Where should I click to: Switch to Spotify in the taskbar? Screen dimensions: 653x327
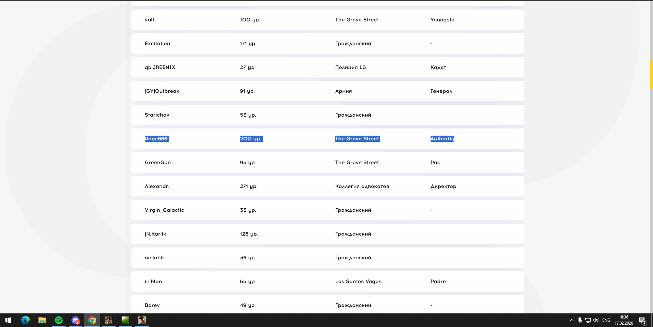tap(59, 320)
